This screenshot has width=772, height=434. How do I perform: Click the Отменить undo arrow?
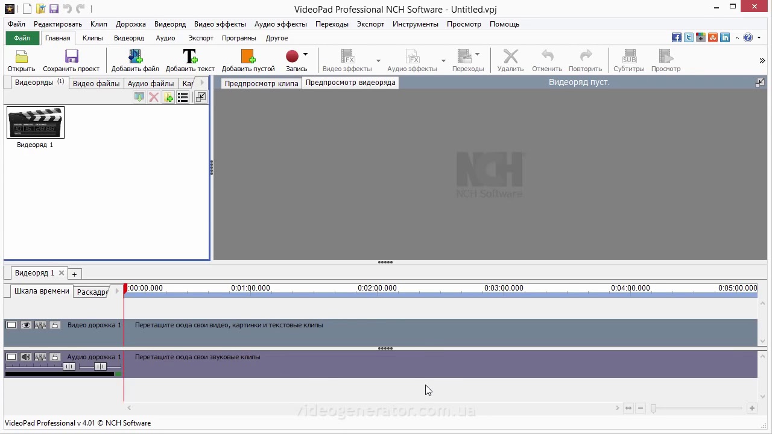tap(547, 56)
